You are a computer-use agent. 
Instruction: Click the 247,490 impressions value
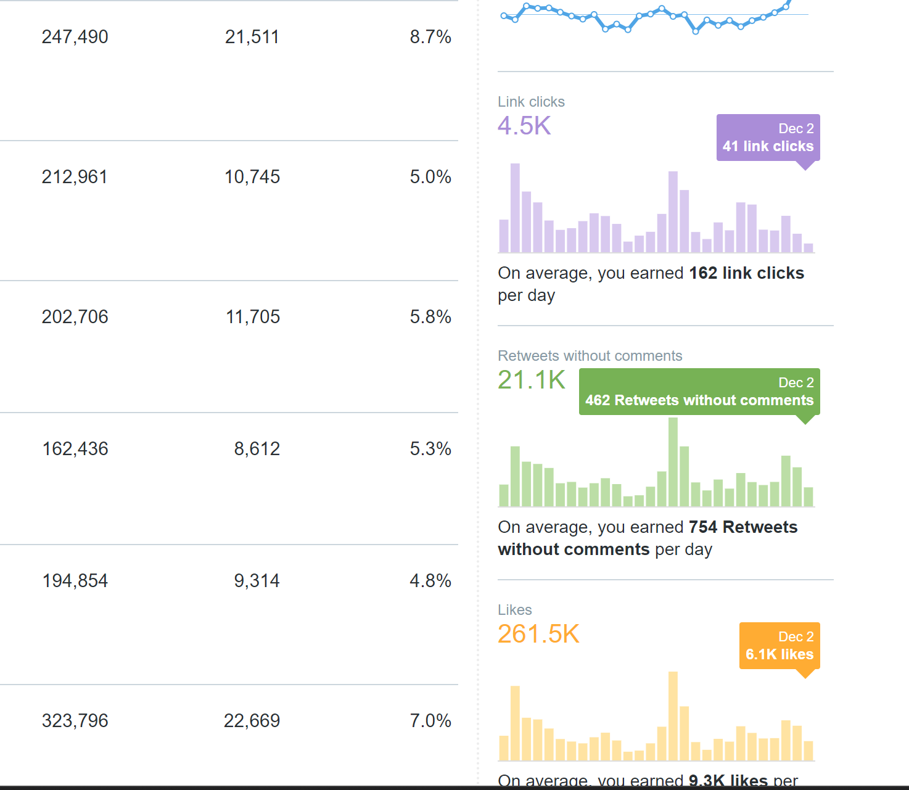click(x=75, y=37)
